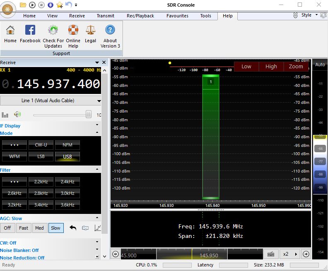Open About Version 3 icon
328x271 pixels.
(x=110, y=36)
